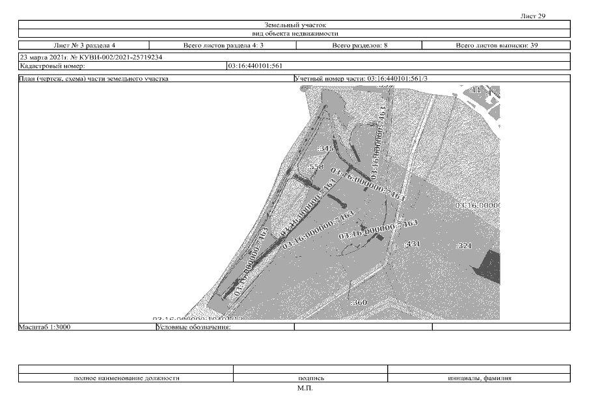Click the 'Масштаб 1:3000' scale cell
The image size is (589, 416).
click(46, 327)
